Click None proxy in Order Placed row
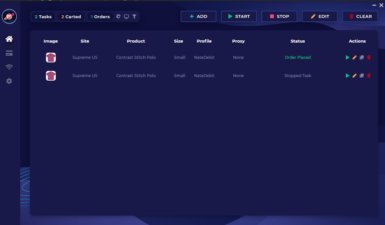This screenshot has height=225, width=385. (x=238, y=57)
